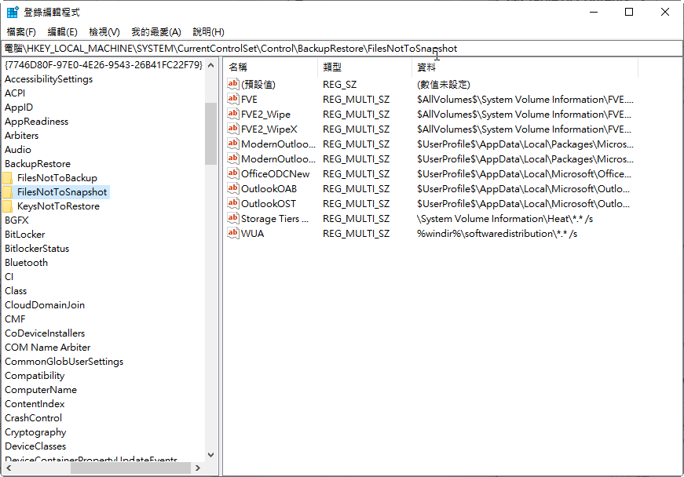Click the tree pane scroll down arrow

click(210, 455)
